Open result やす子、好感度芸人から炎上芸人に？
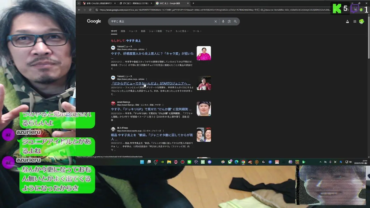Screen dimensions: 370x208 tap(152, 54)
